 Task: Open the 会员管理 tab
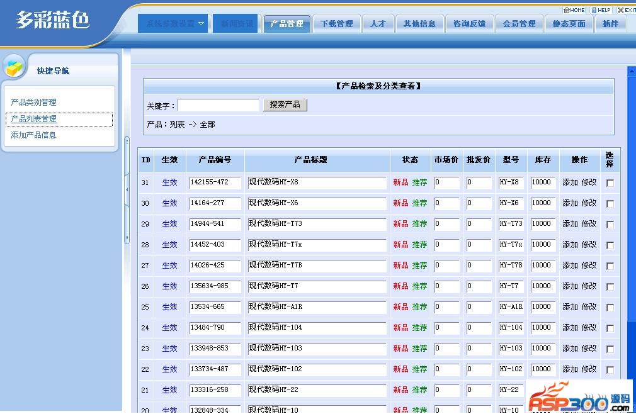pyautogui.click(x=519, y=24)
